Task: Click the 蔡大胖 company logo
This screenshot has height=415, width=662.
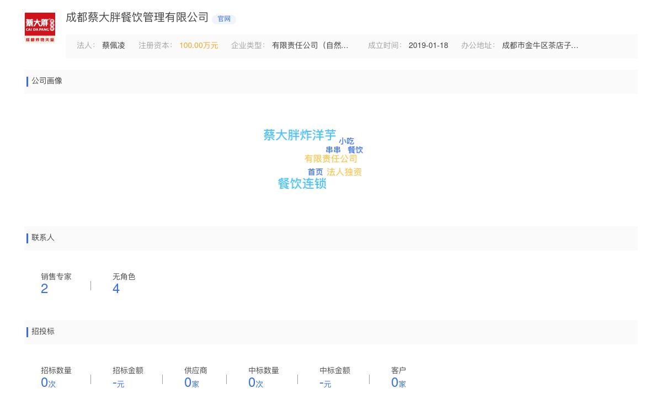Action: coord(40,28)
